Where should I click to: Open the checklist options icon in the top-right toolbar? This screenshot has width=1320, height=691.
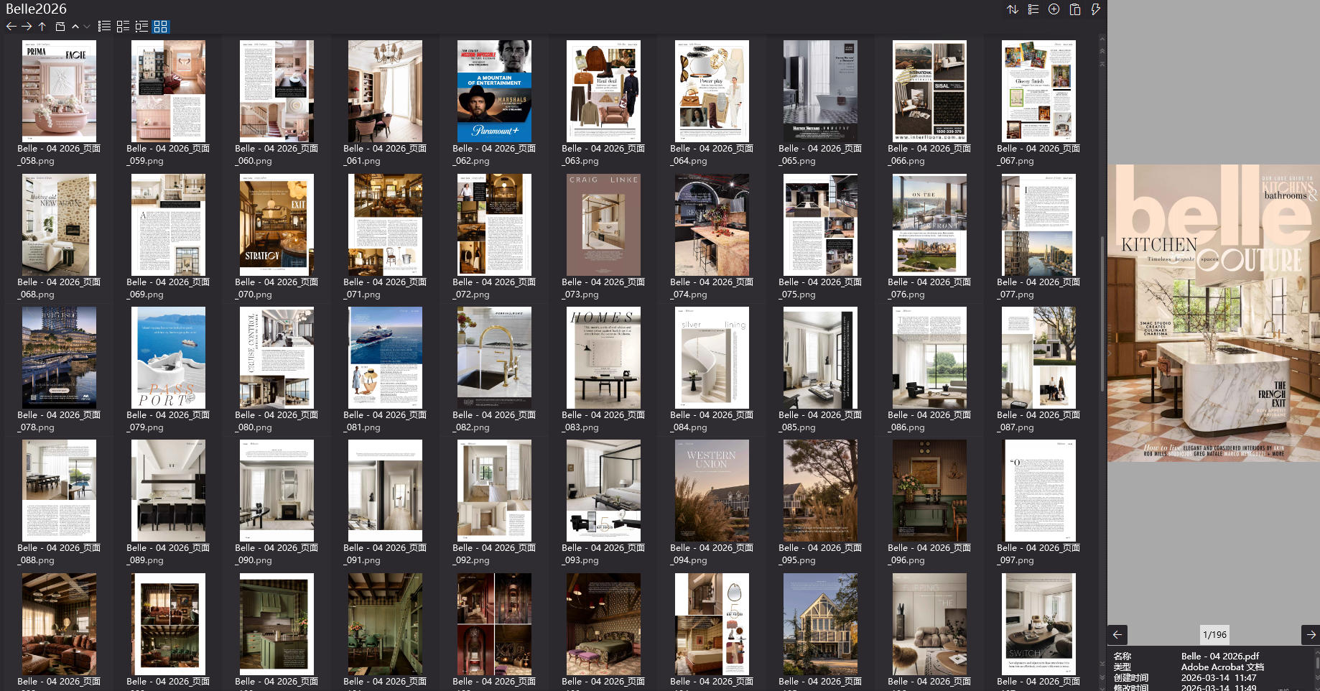1033,9
